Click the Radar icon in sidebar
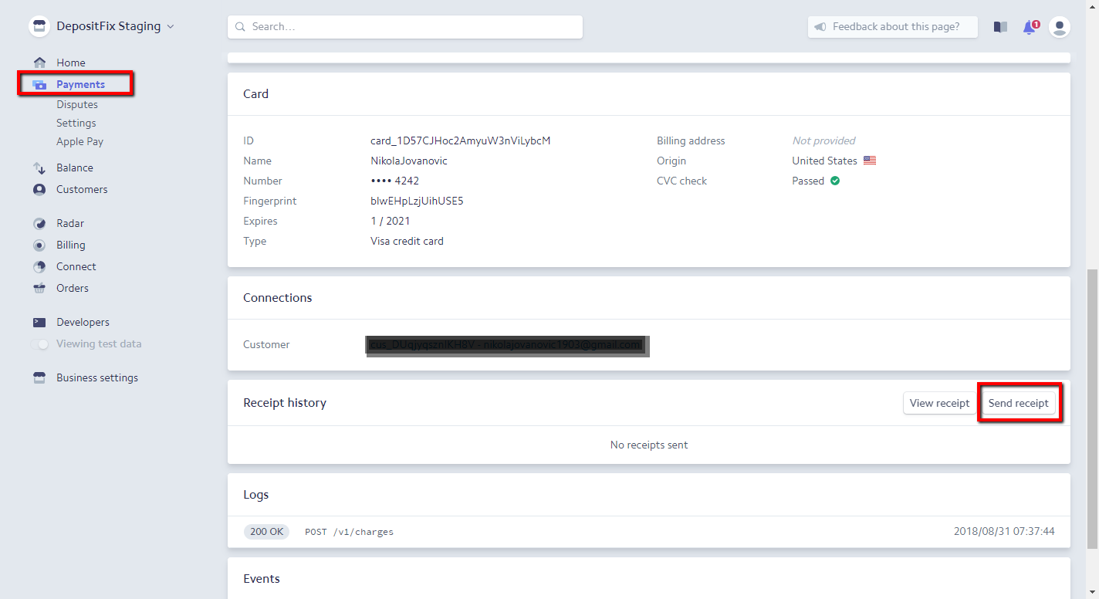 click(x=39, y=223)
